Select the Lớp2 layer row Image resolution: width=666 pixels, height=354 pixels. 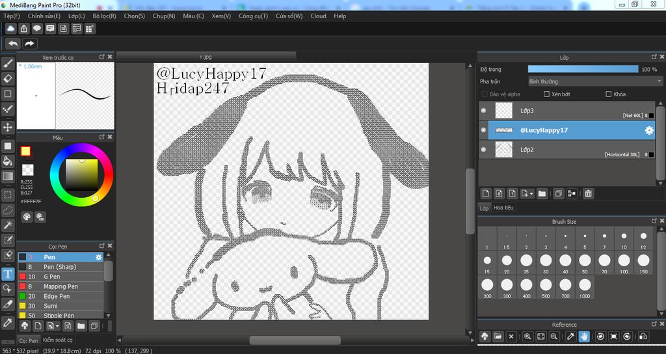(567, 150)
